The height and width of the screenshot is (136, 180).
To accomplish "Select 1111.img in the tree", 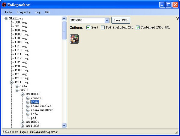I will [22, 54].
